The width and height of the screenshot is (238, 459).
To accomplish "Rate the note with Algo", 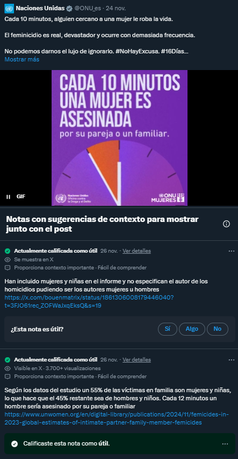I will pos(192,329).
